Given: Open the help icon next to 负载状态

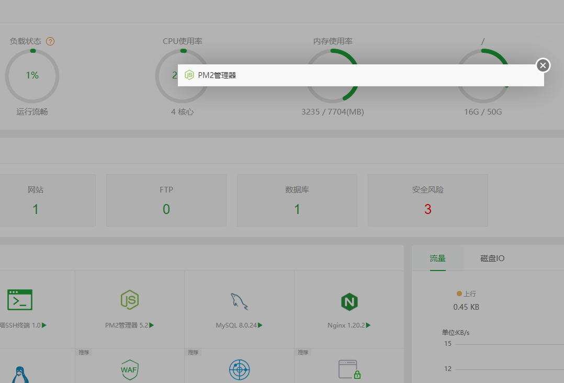Looking at the screenshot, I should [x=50, y=41].
